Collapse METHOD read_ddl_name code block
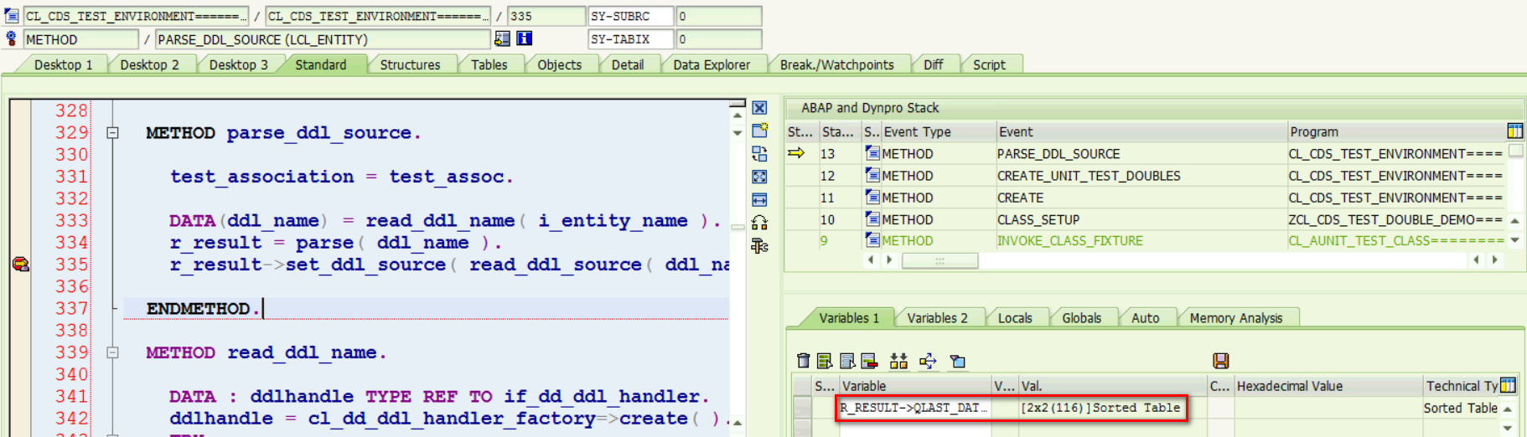This screenshot has height=437, width=1527. 112,352
